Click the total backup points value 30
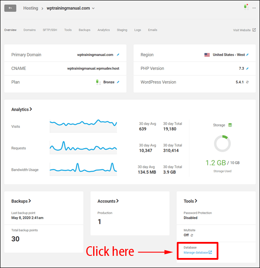The image size is (260, 268). (15, 239)
